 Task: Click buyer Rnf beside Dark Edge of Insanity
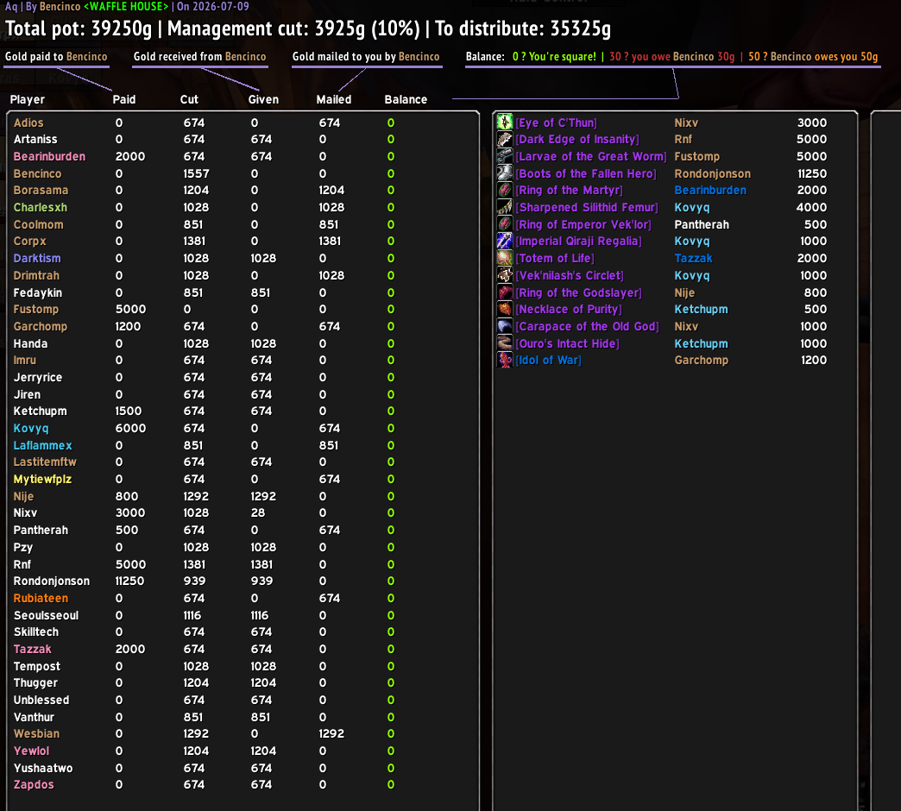point(684,140)
